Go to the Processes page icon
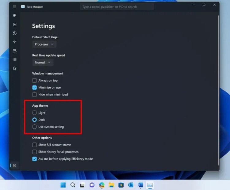 pos(14,16)
